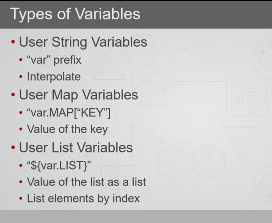This screenshot has height=223, width=272.
Task: Select "Value of the list as a list"
Action: click(86, 182)
